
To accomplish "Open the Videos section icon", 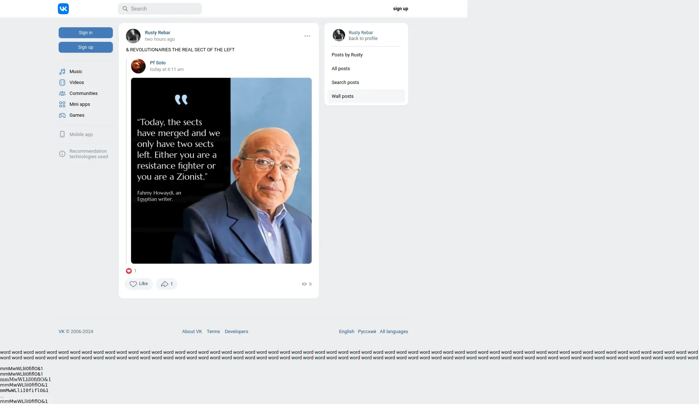I will (62, 83).
